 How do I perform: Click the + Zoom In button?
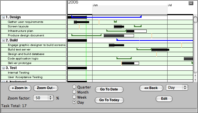(20, 88)
